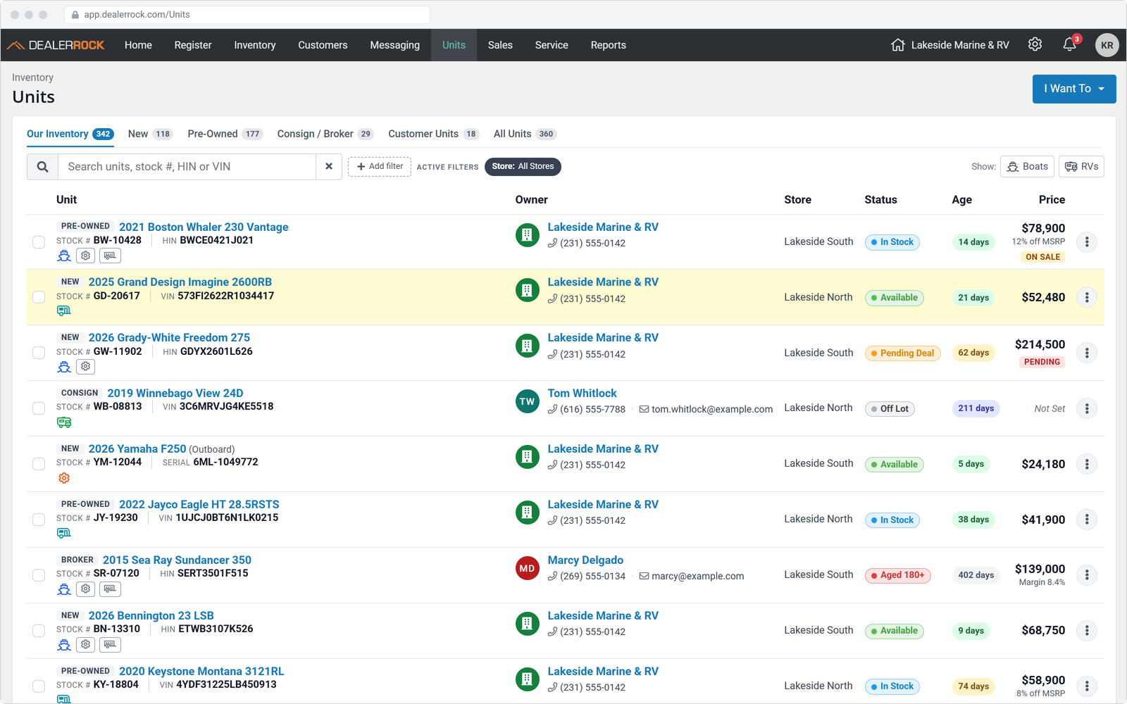Open the Reports menu item
This screenshot has height=704, width=1127.
pyautogui.click(x=608, y=45)
